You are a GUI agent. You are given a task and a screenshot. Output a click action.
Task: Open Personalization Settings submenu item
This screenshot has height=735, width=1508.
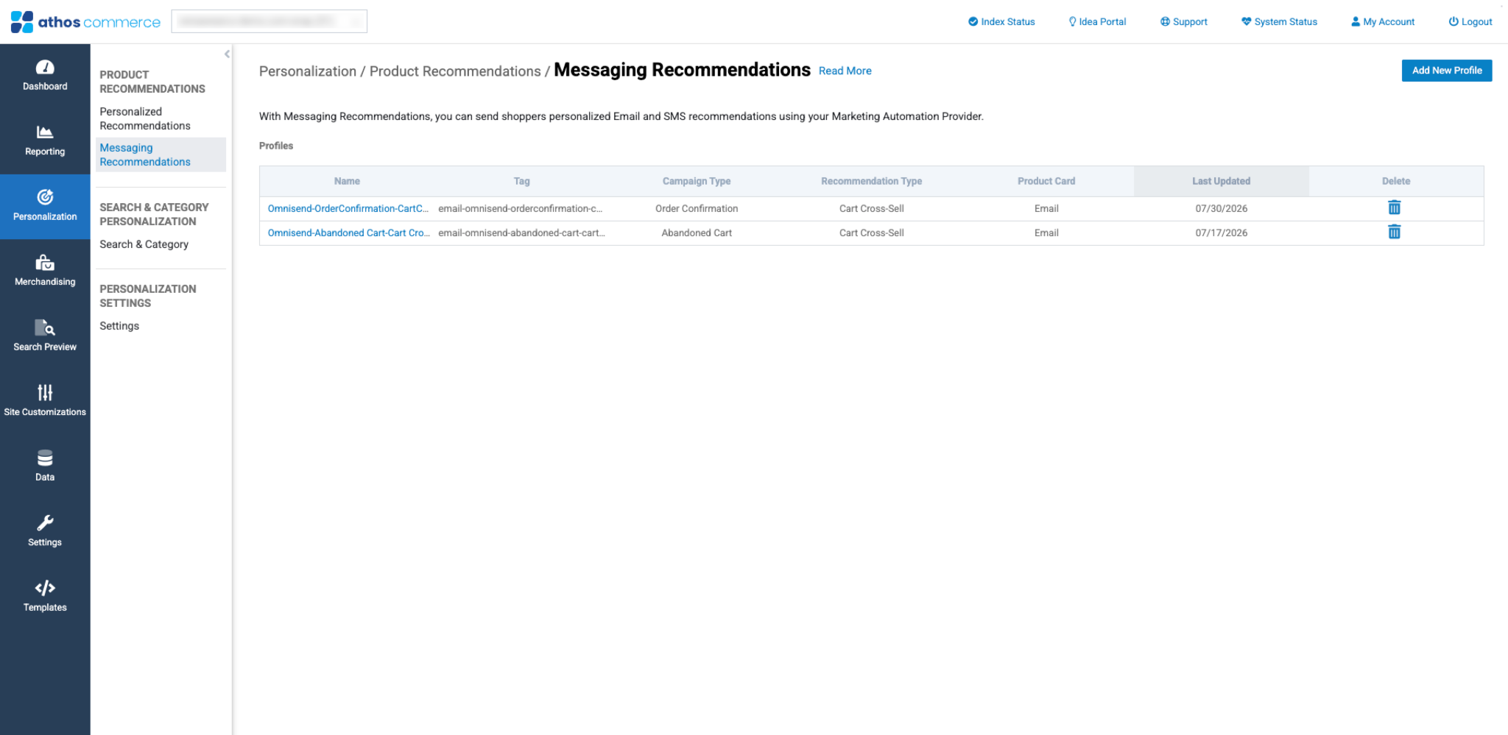coord(119,326)
